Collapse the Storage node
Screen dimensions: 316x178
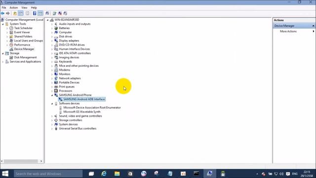pos(3,53)
